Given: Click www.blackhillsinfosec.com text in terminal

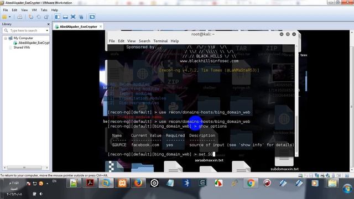Looking at the screenshot, I should click(209, 61).
